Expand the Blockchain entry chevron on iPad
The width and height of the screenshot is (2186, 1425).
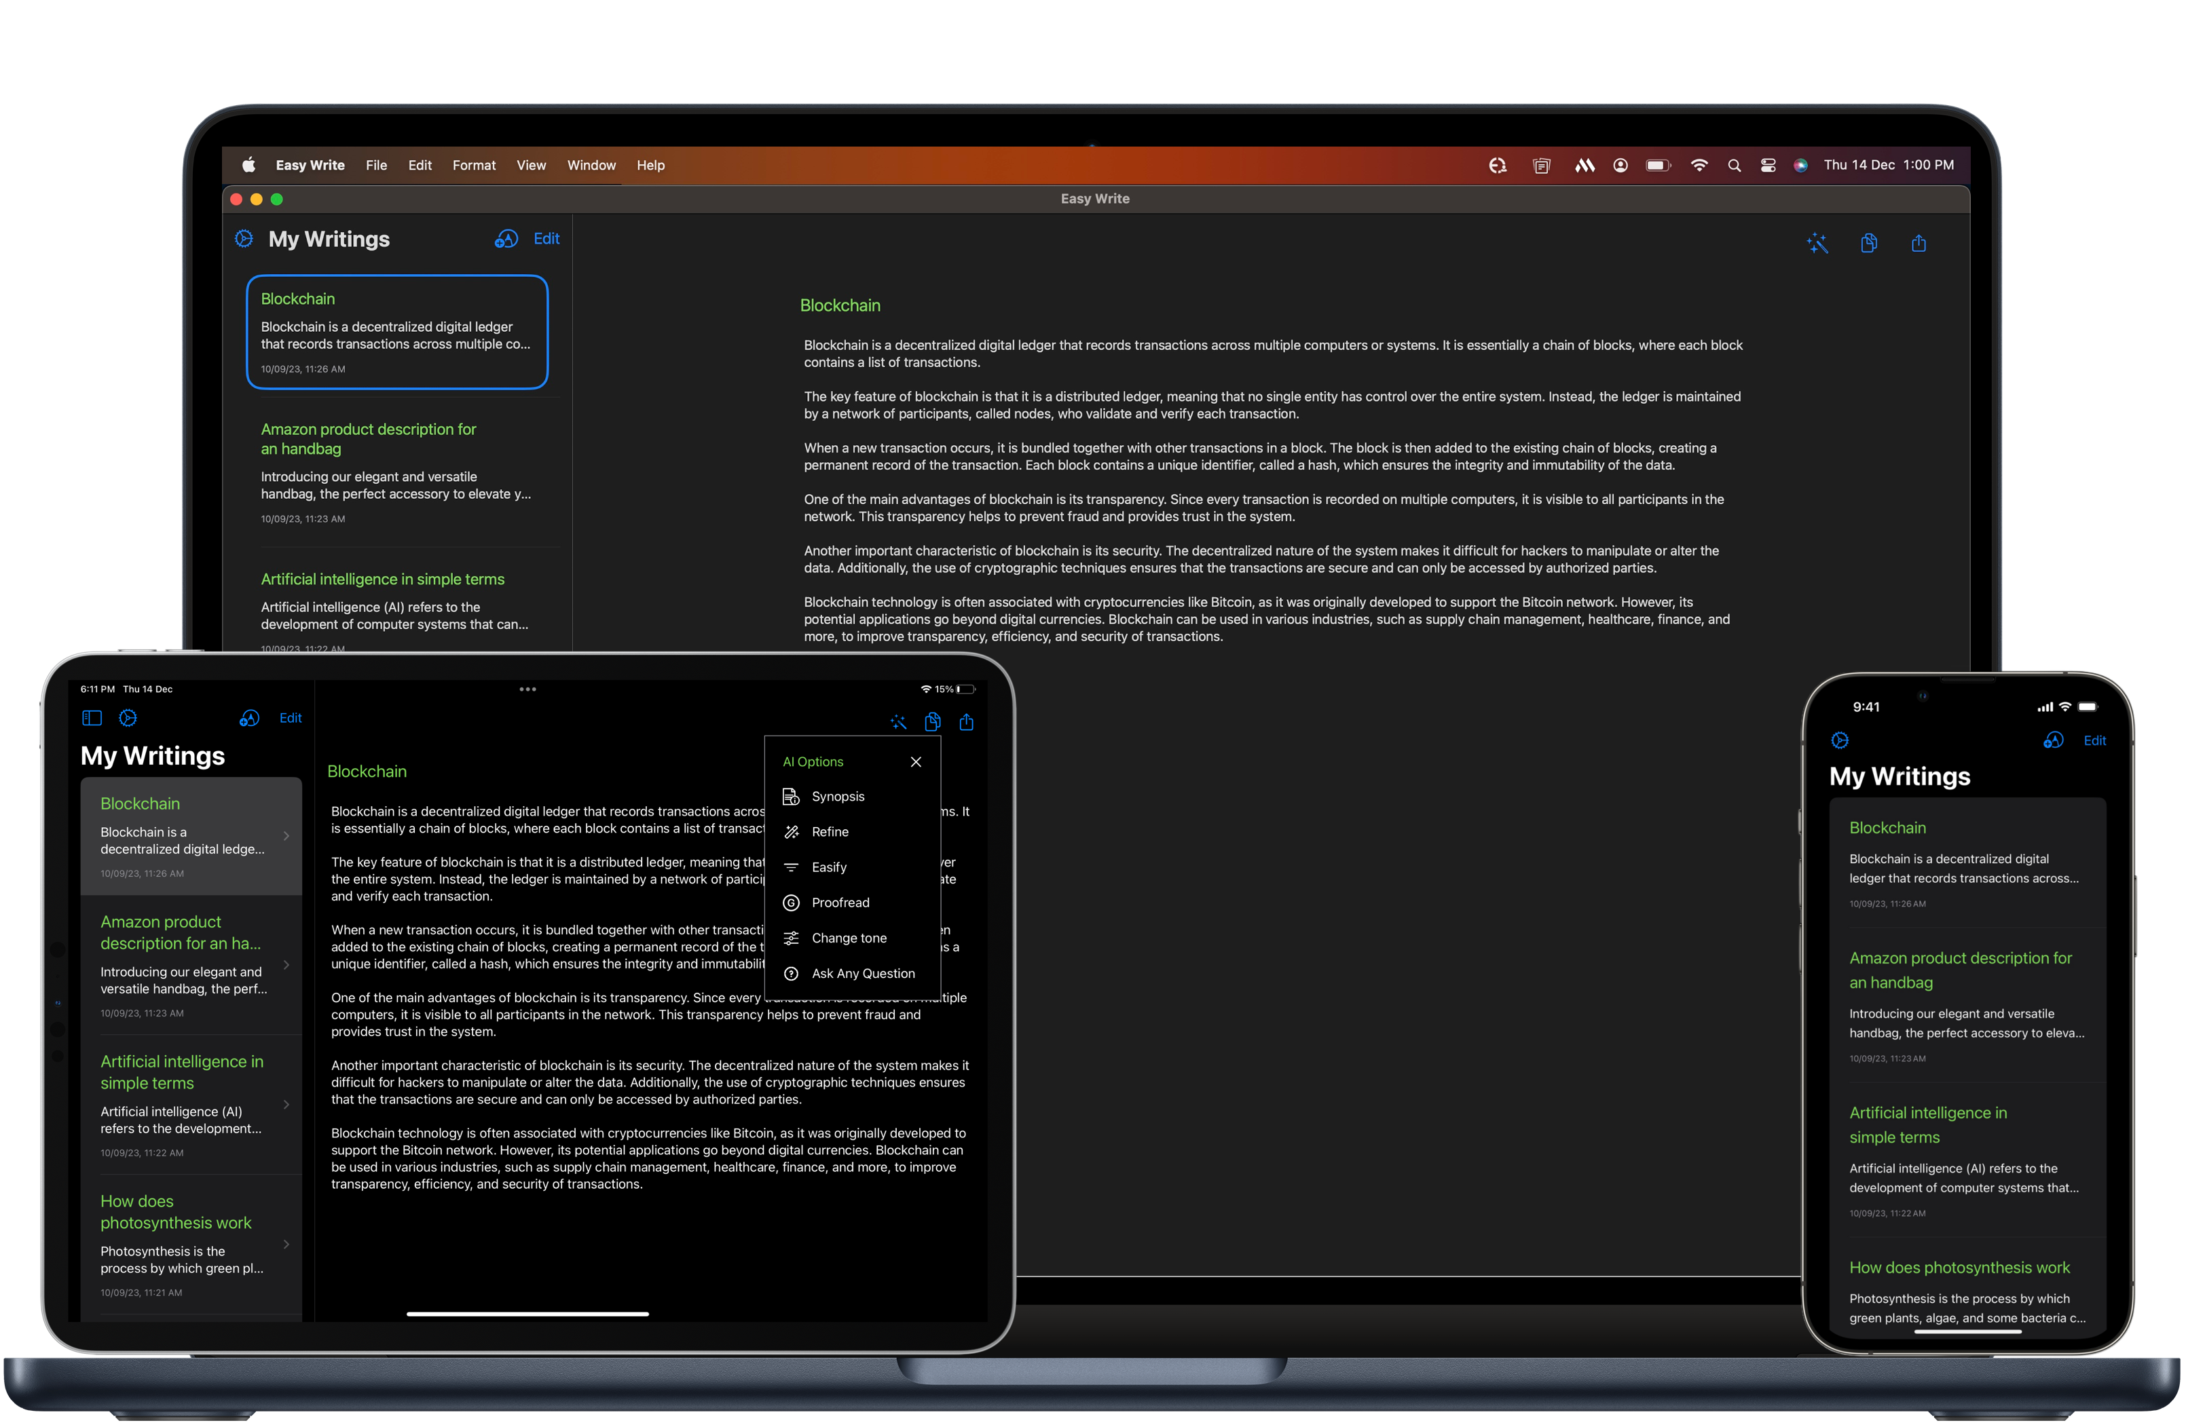pos(286,835)
